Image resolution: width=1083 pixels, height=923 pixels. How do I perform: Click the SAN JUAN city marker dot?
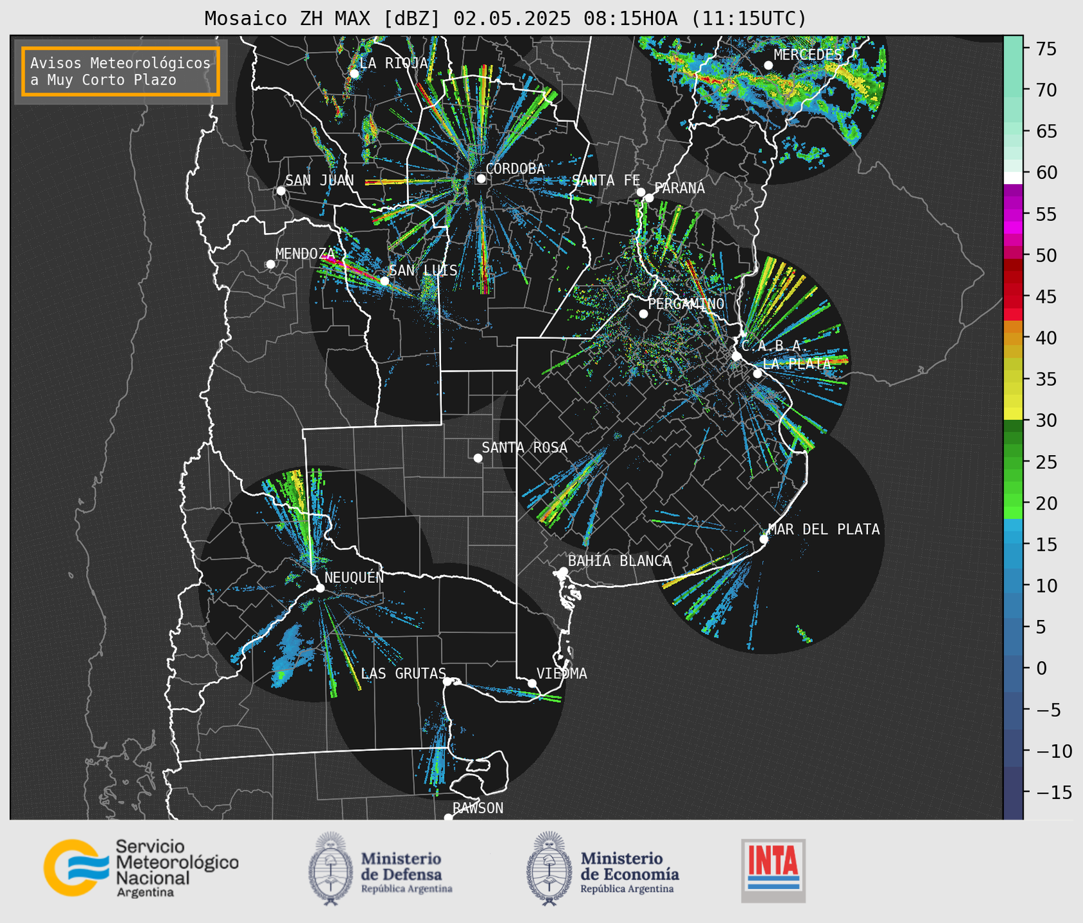coord(281,191)
